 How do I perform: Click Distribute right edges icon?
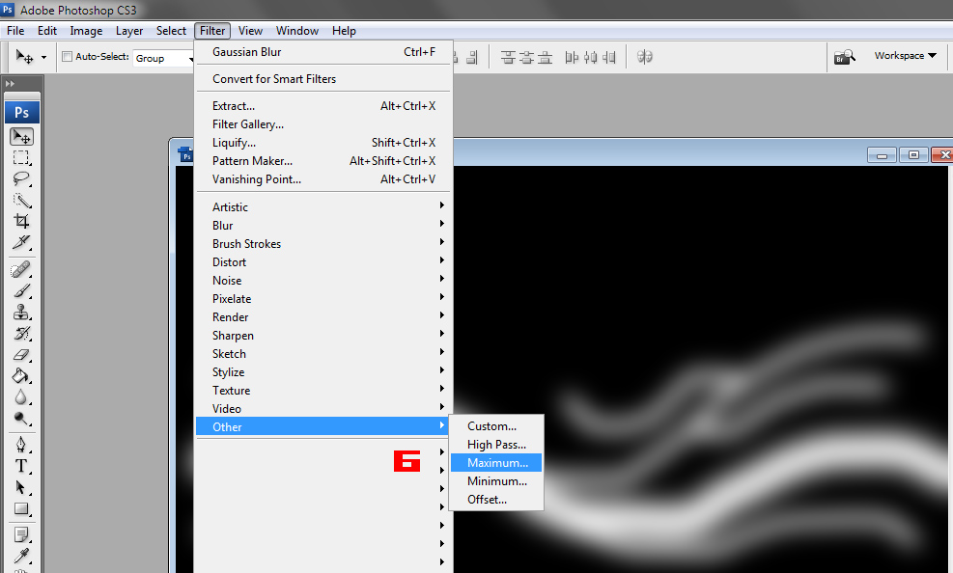[609, 57]
